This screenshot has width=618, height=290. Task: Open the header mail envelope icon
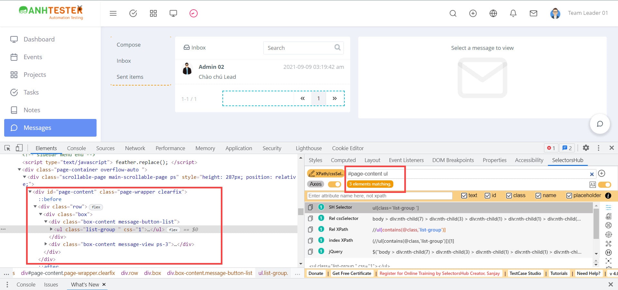coord(533,13)
